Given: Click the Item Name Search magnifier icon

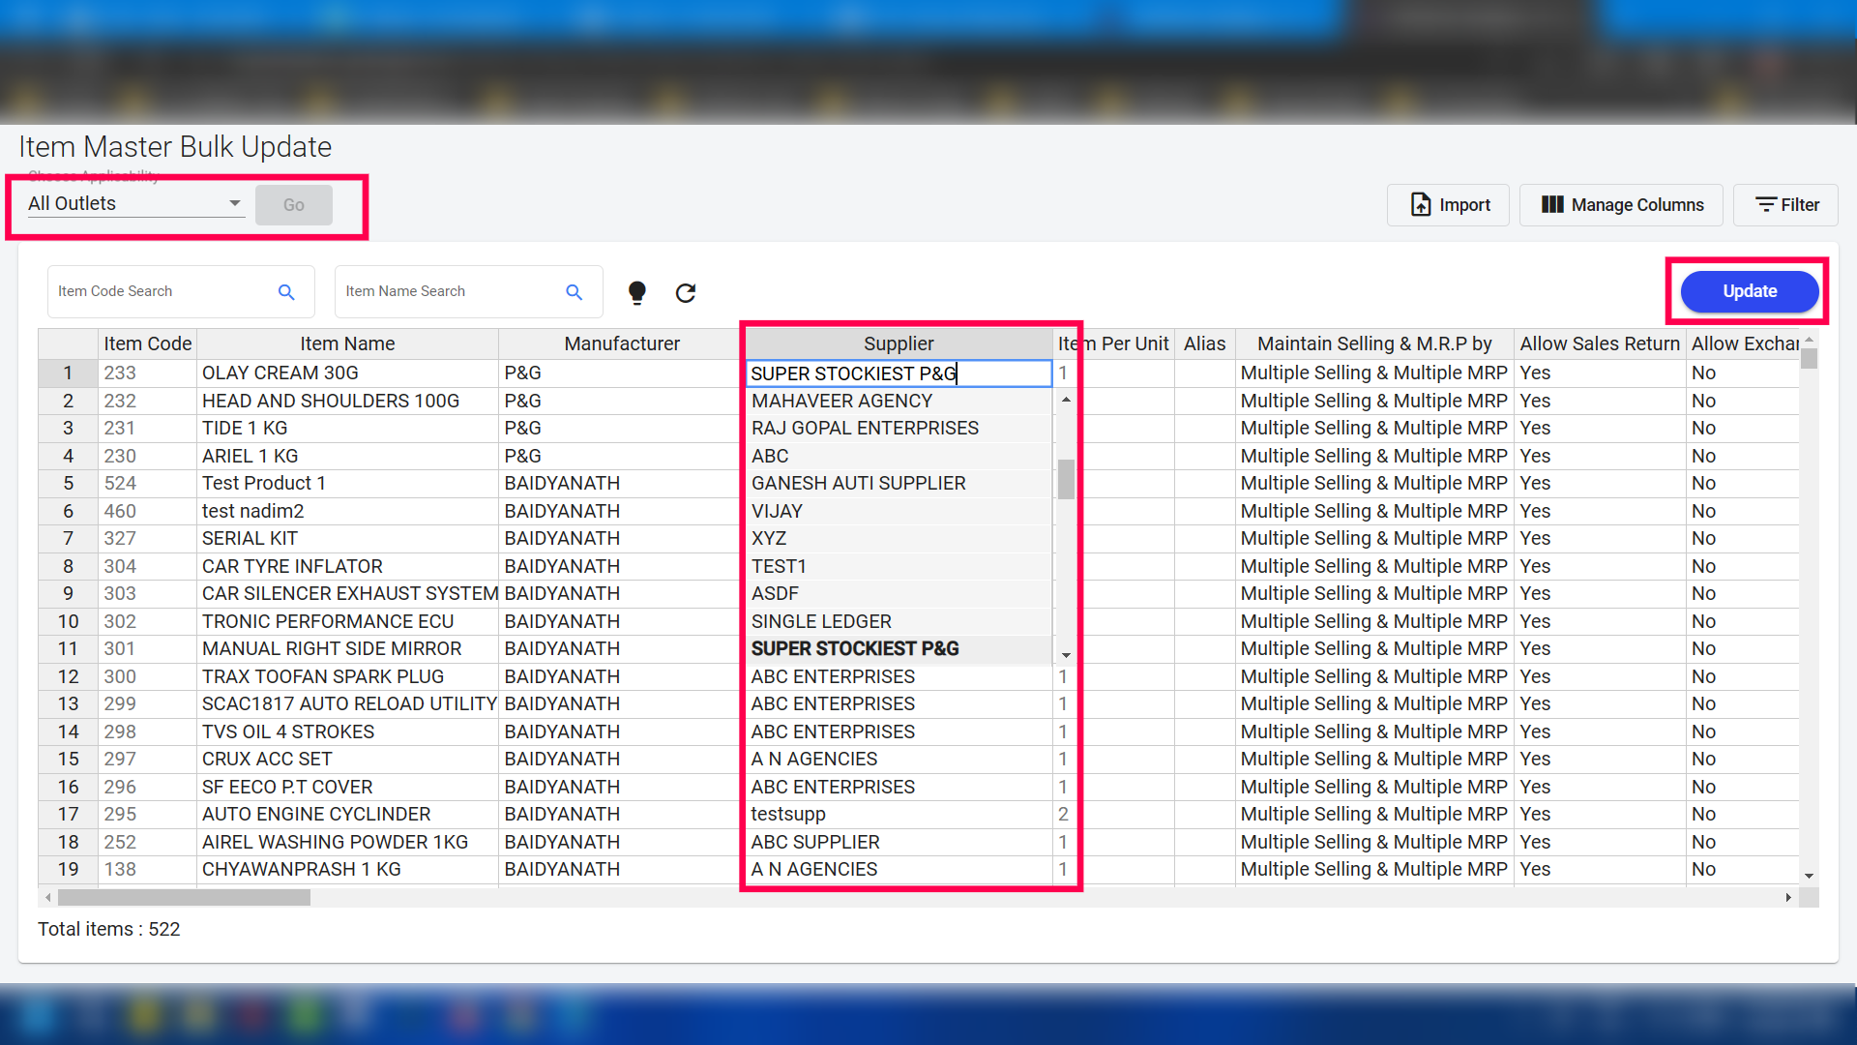Looking at the screenshot, I should (x=574, y=292).
